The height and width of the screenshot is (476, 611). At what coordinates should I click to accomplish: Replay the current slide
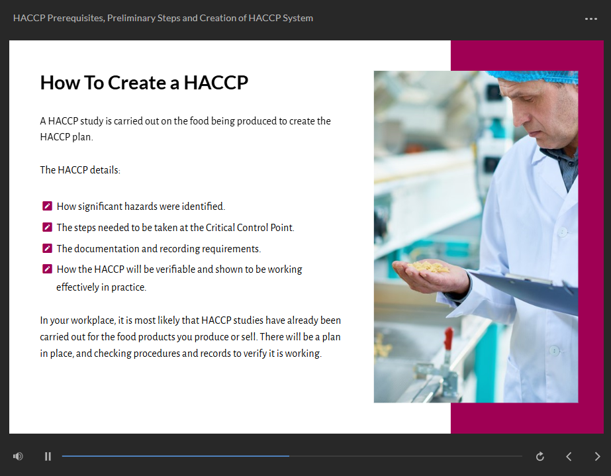click(540, 456)
